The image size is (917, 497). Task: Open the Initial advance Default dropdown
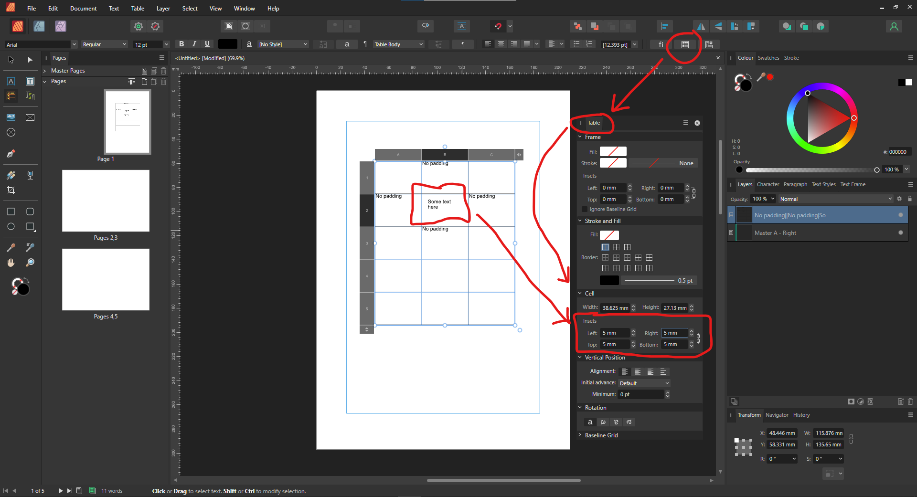[x=644, y=383]
